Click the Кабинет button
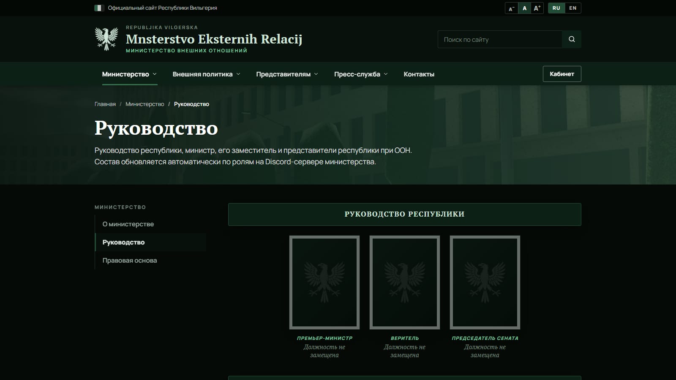 [562, 74]
